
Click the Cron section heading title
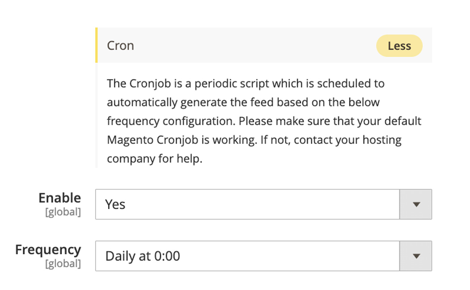click(x=120, y=46)
